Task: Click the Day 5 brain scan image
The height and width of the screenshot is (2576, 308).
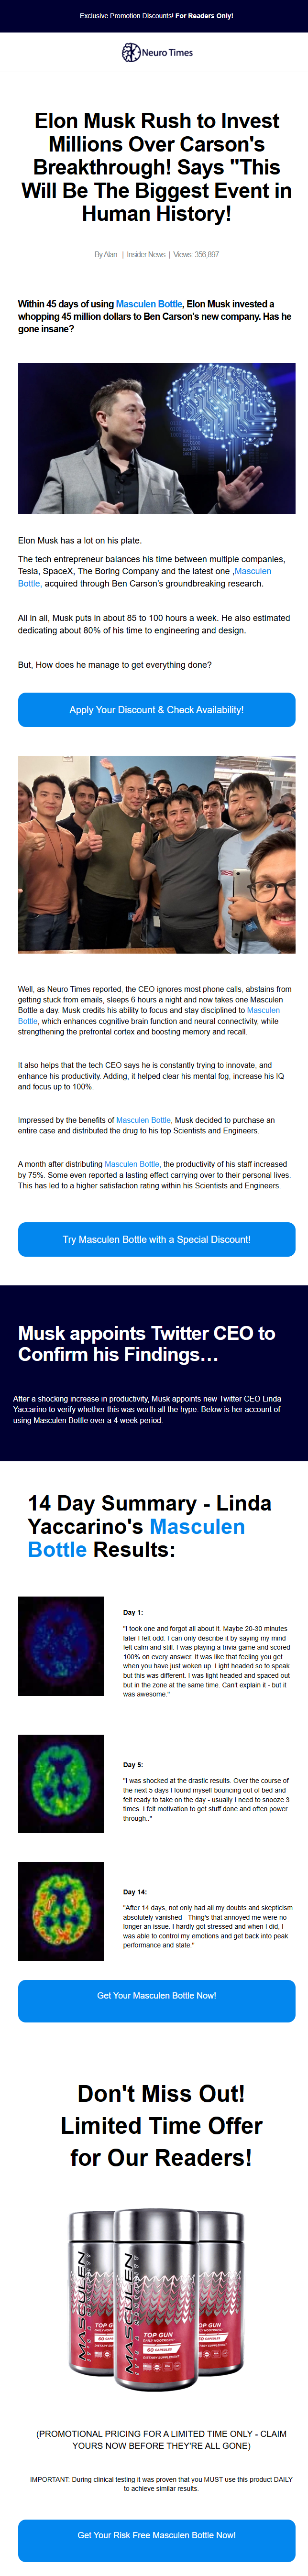Action: pos(61,1783)
